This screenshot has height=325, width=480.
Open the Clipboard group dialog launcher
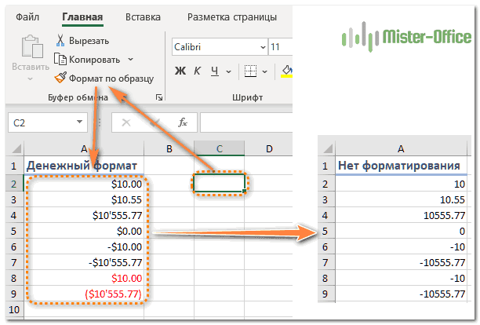coord(159,97)
